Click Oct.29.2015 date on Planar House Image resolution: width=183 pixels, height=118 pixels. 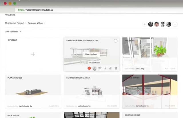tap(54, 106)
